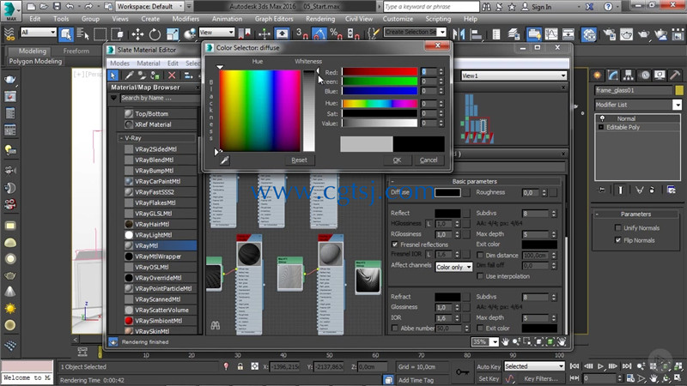This screenshot has height=386, width=687.
Task: Click the pick material eyedropper in Slate toolbar
Action: tap(130, 75)
